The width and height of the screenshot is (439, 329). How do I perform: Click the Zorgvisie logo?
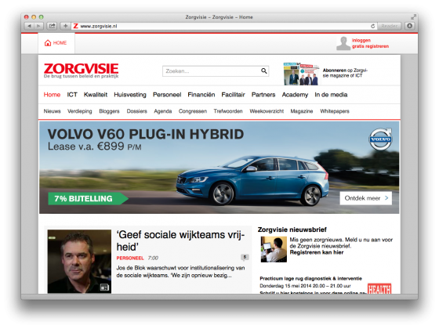(x=82, y=70)
